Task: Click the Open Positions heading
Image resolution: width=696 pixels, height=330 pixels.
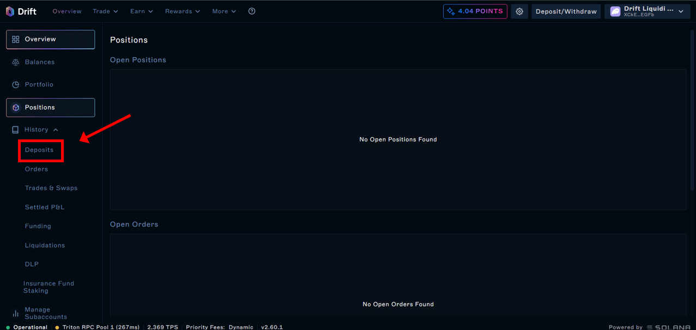Action: click(x=138, y=60)
